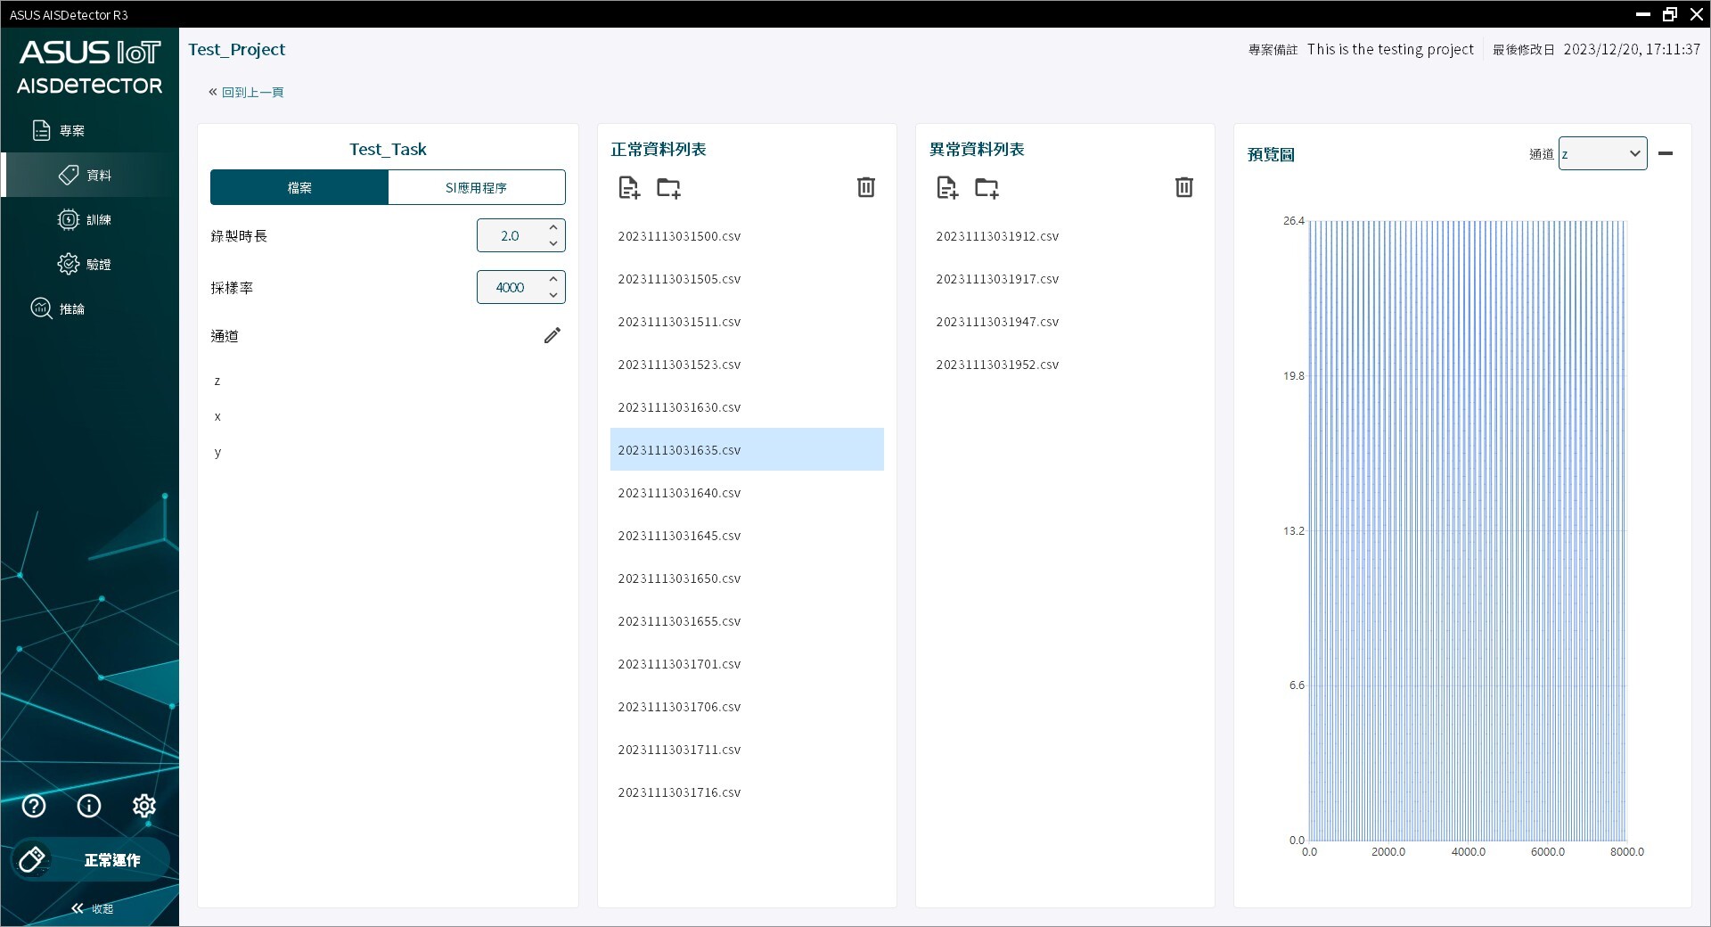Open the 通道 channel dropdown
1711x927 pixels.
tap(1601, 153)
